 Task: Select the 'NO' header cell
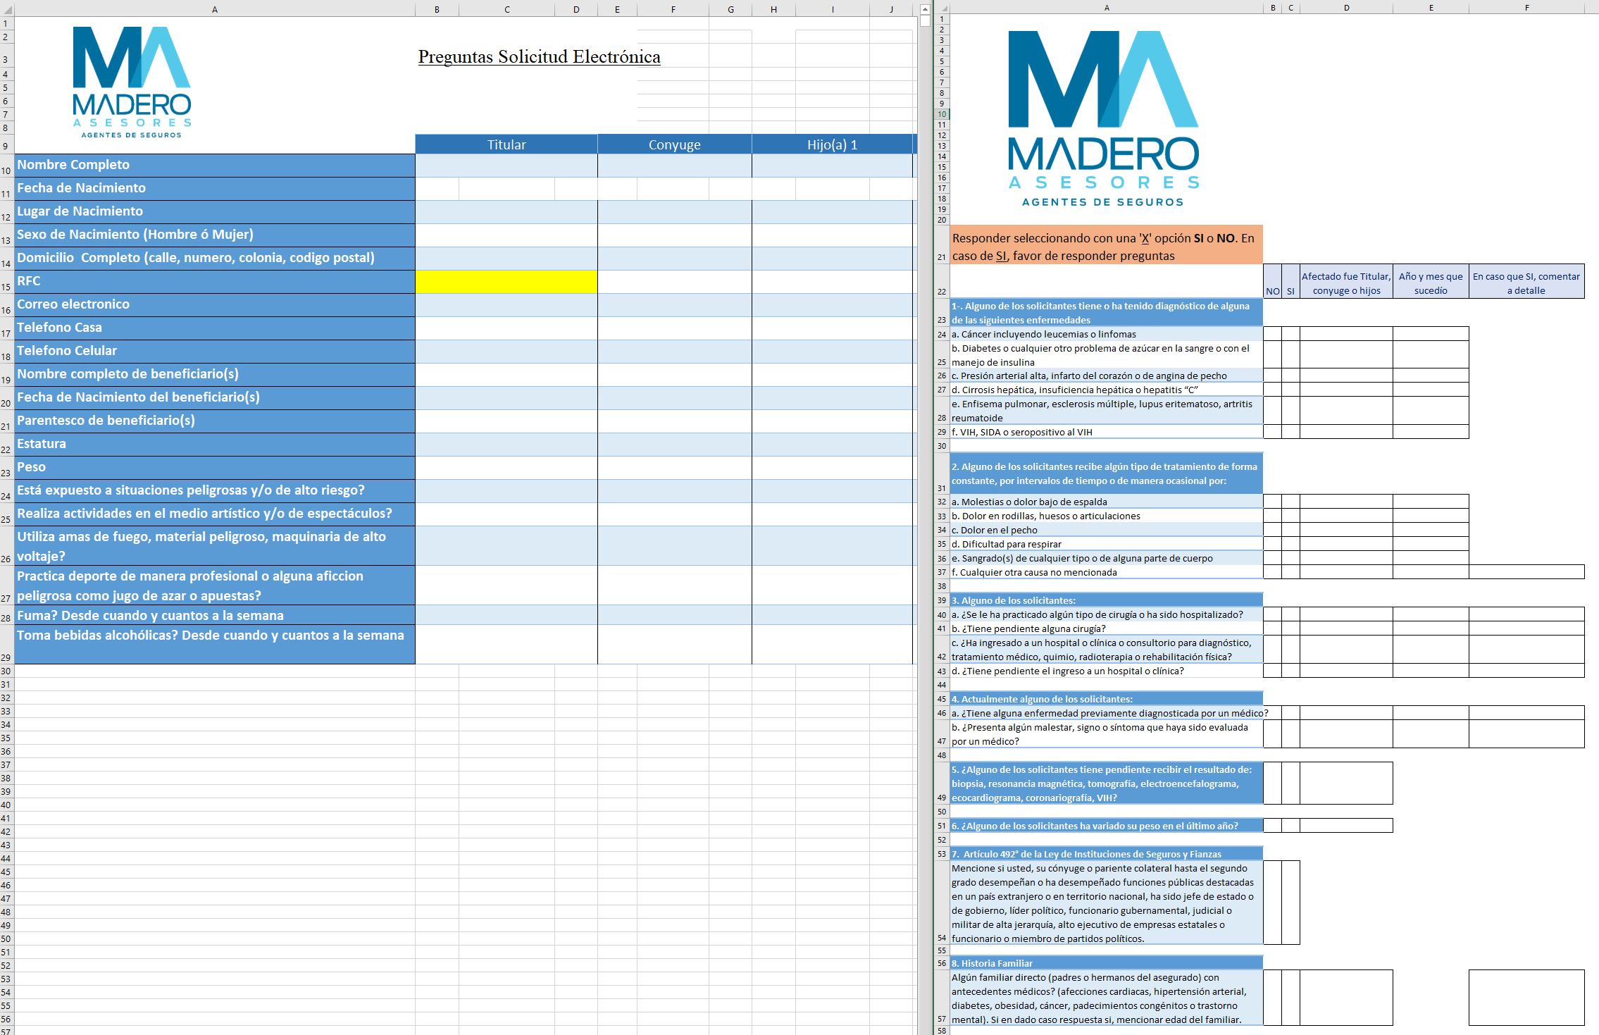click(x=1272, y=281)
